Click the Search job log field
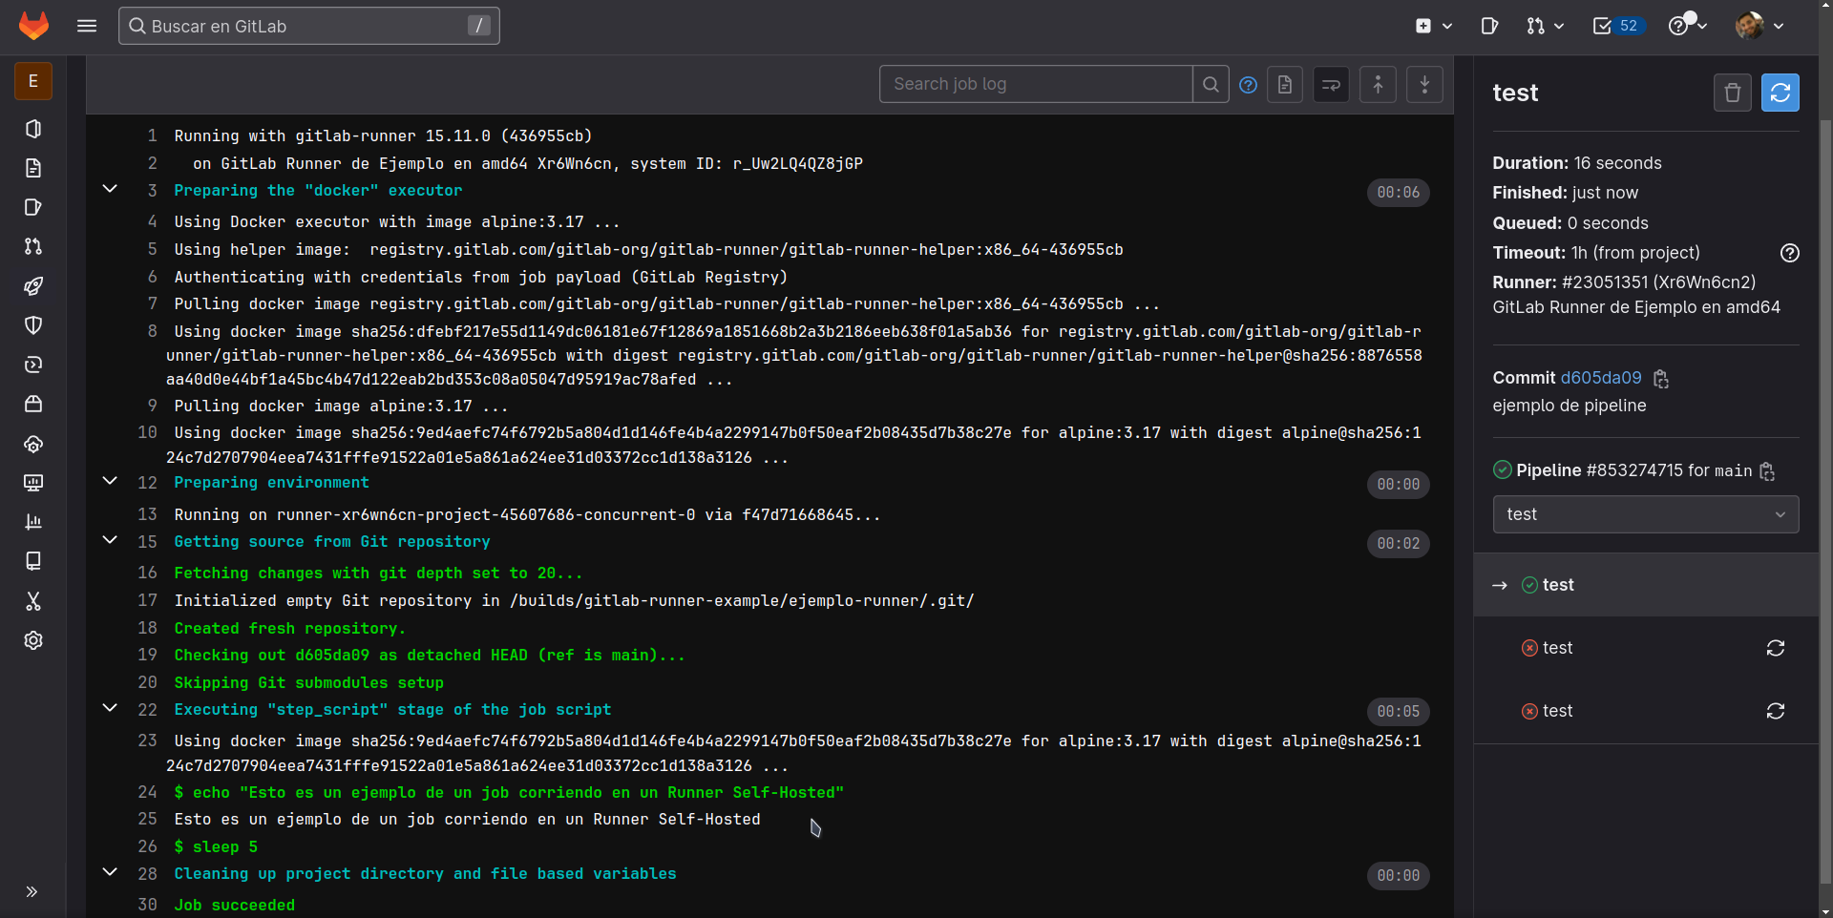Image resolution: width=1833 pixels, height=918 pixels. point(1036,84)
